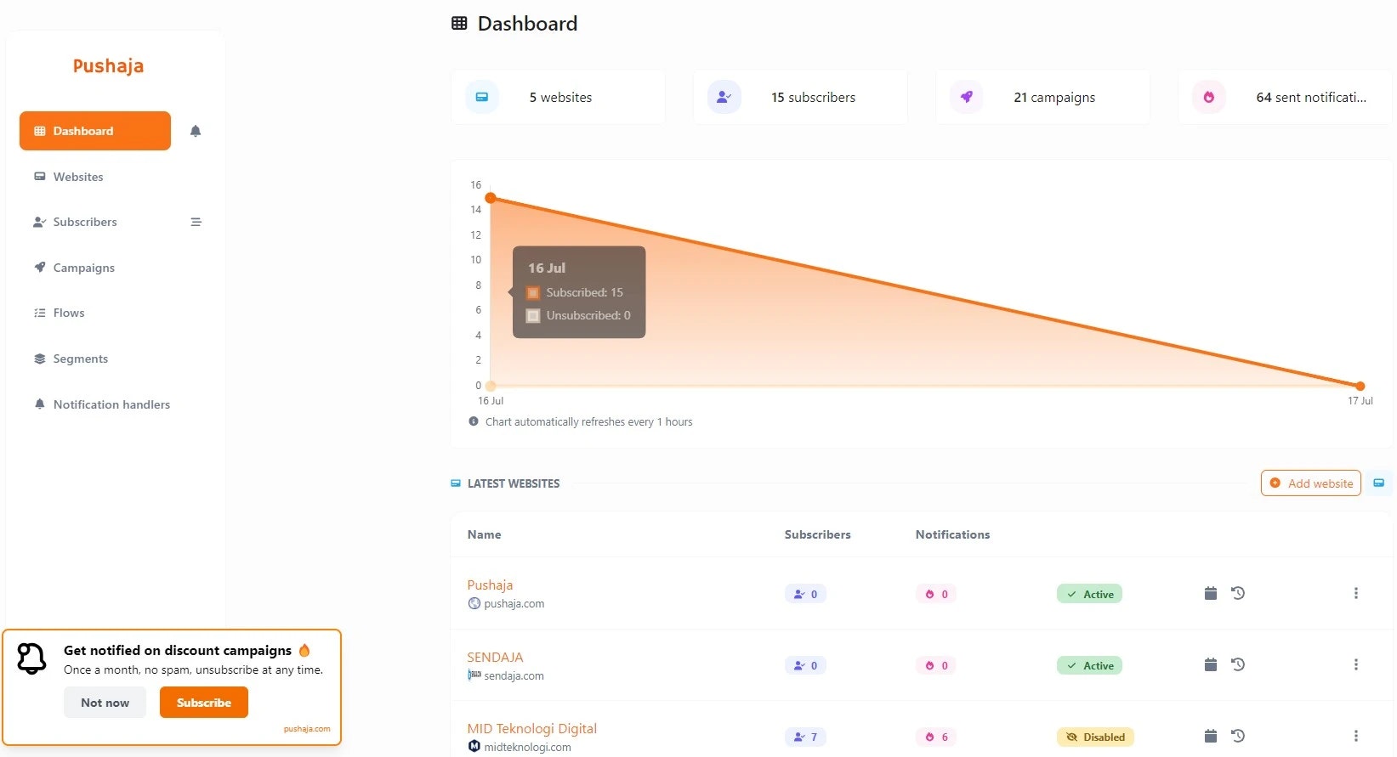Click Subscribe in discount popup
This screenshot has width=1397, height=757.
point(204,703)
